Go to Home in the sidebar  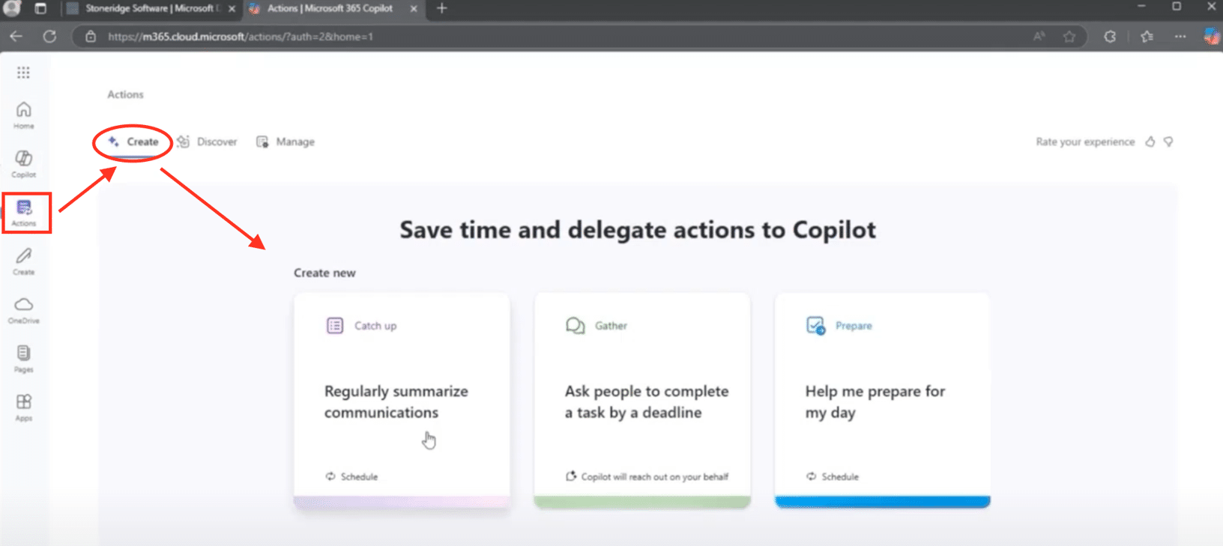click(23, 115)
